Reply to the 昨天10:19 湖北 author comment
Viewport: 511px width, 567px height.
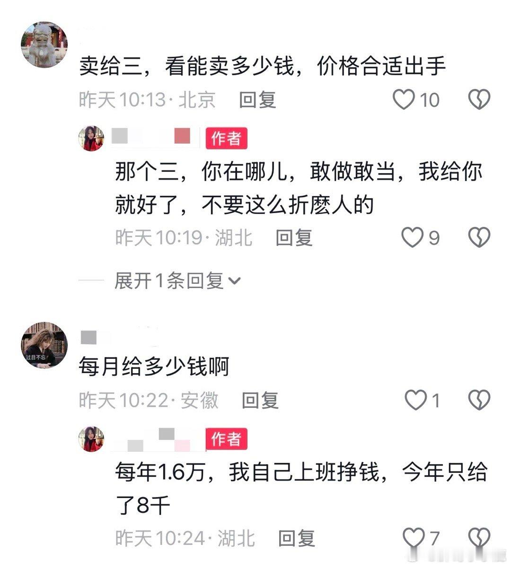[x=294, y=238]
